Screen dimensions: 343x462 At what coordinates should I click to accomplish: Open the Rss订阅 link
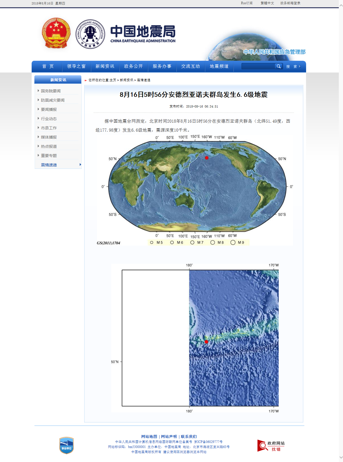(x=247, y=3)
